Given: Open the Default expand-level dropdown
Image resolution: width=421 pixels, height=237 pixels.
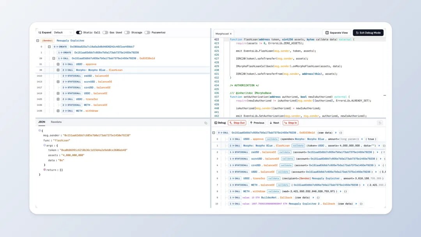Looking at the screenshot, I should [63, 32].
